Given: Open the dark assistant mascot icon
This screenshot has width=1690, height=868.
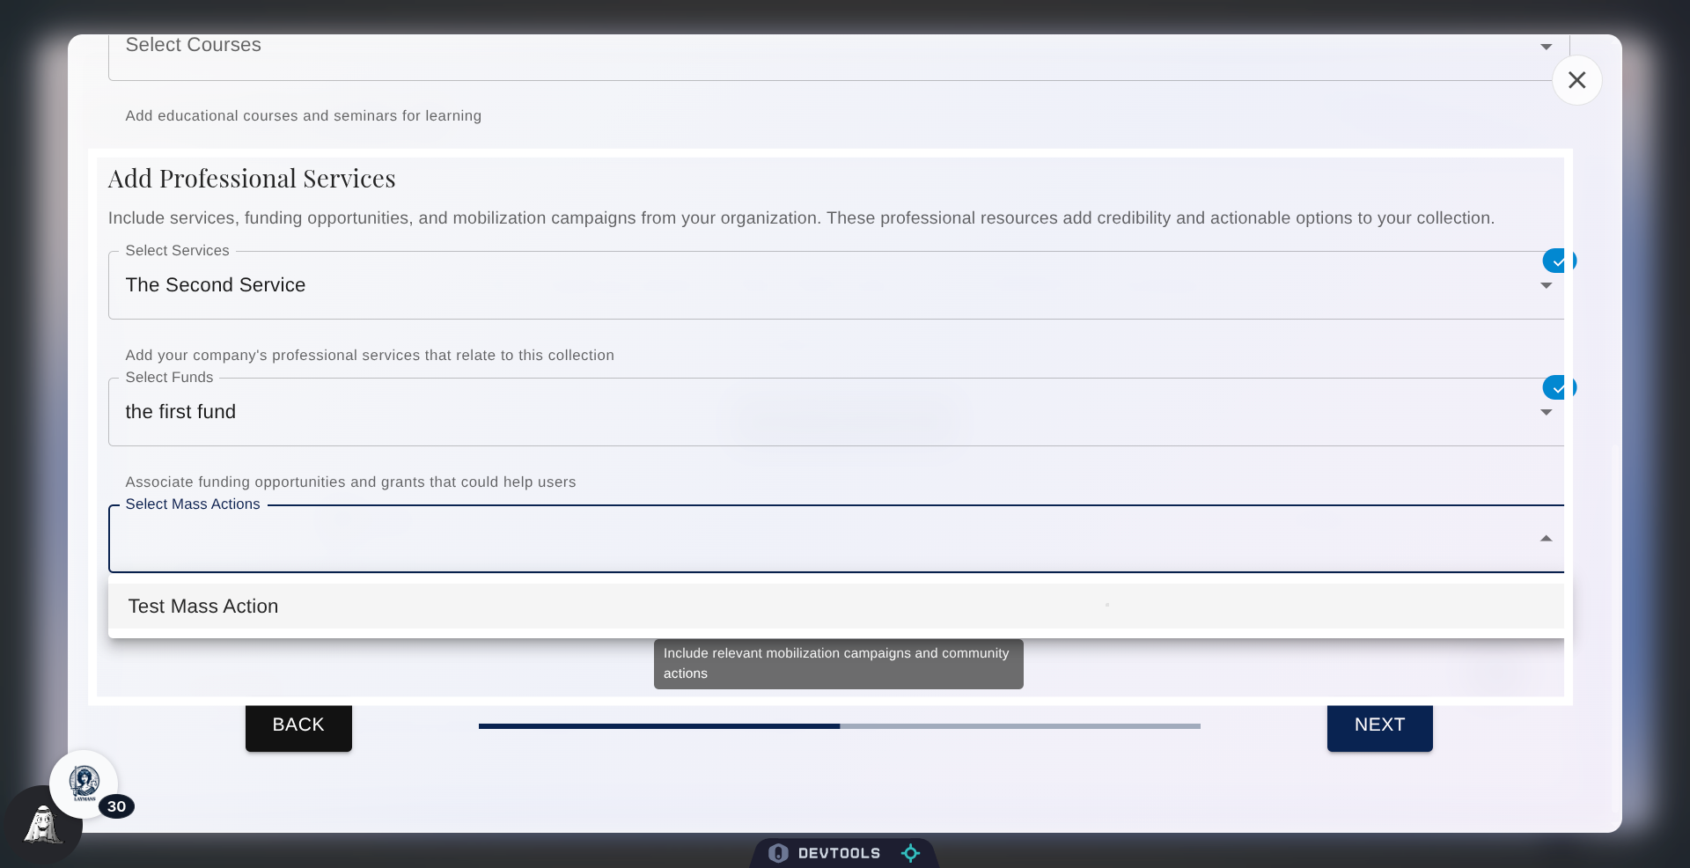Looking at the screenshot, I should pos(42,826).
